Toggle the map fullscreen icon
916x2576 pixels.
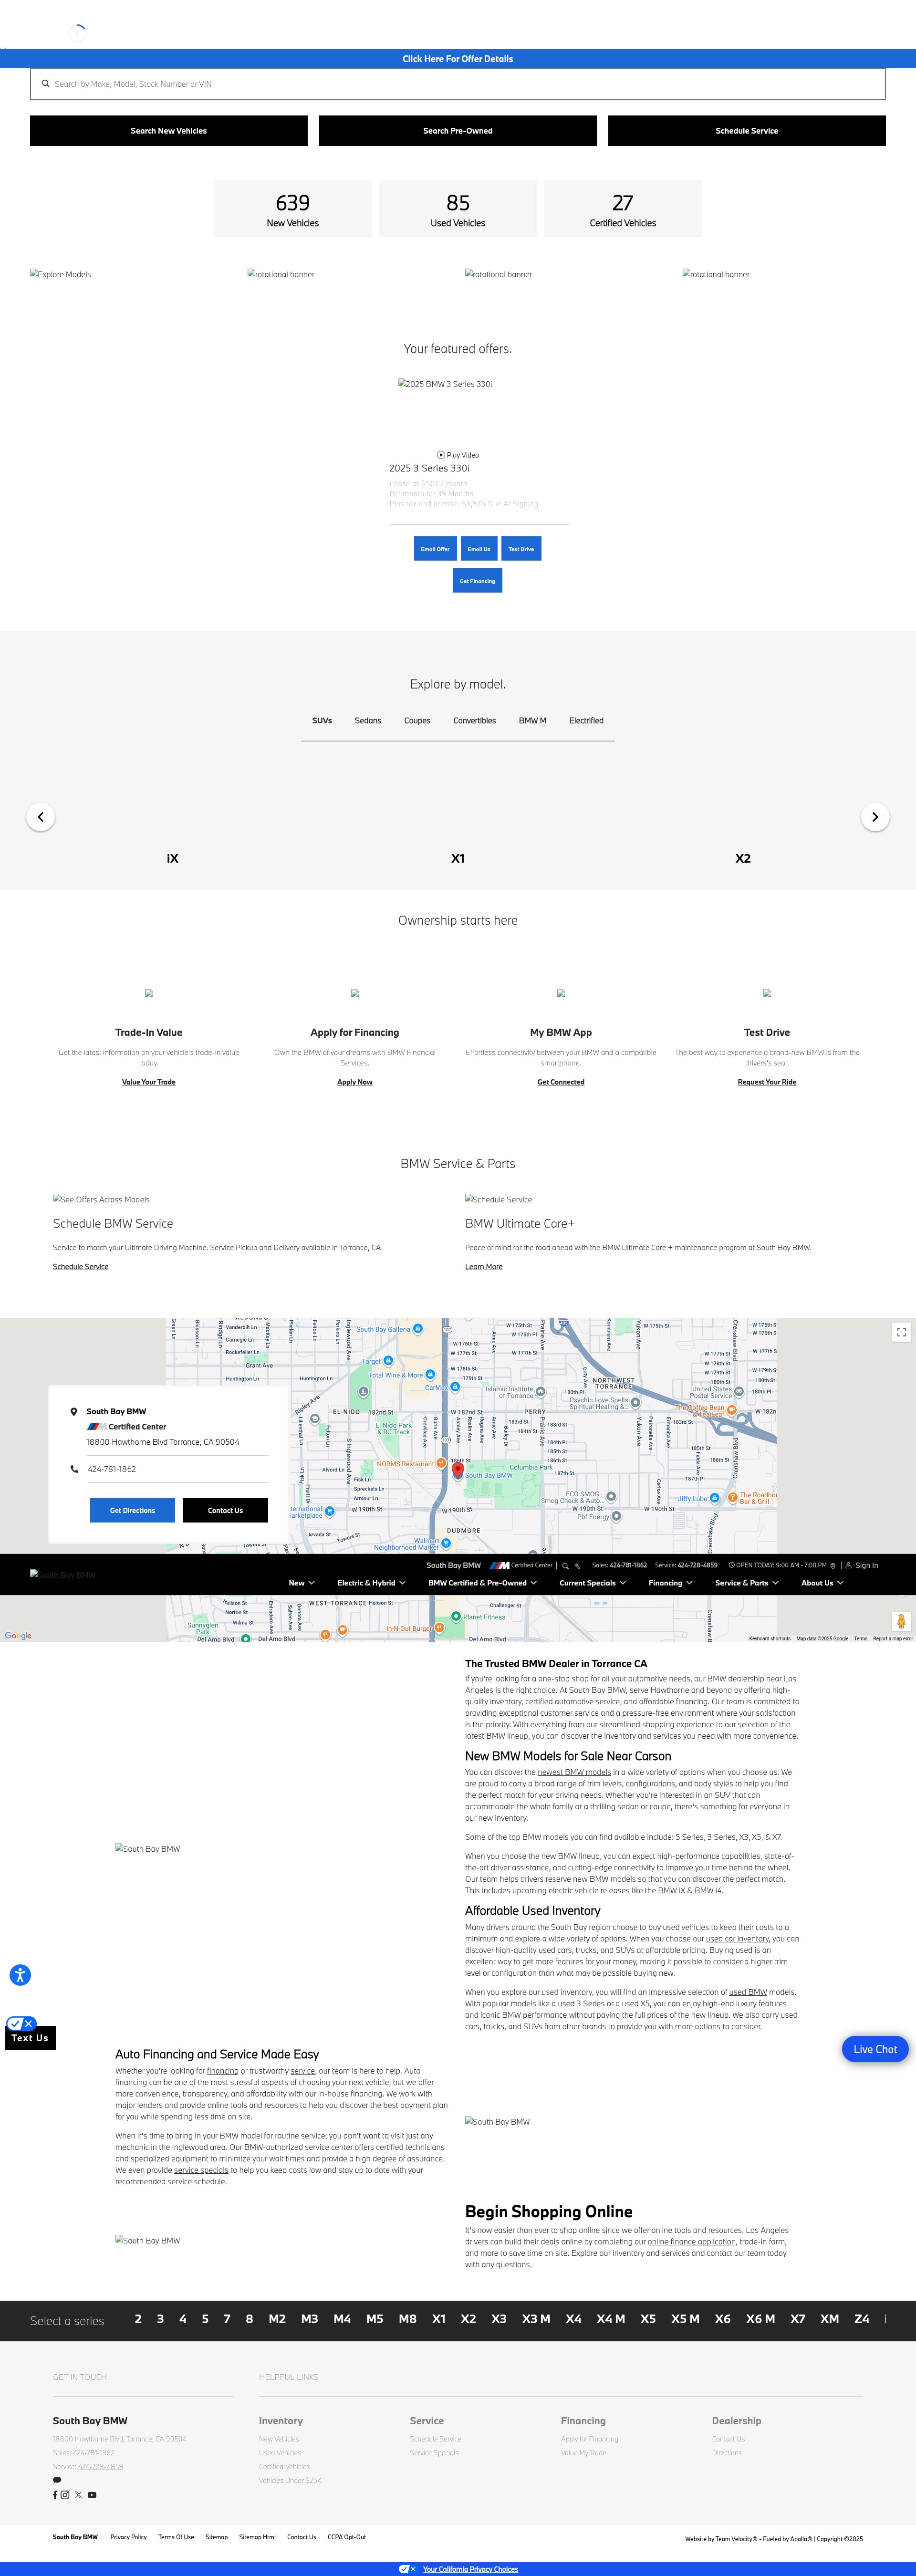coord(901,1332)
